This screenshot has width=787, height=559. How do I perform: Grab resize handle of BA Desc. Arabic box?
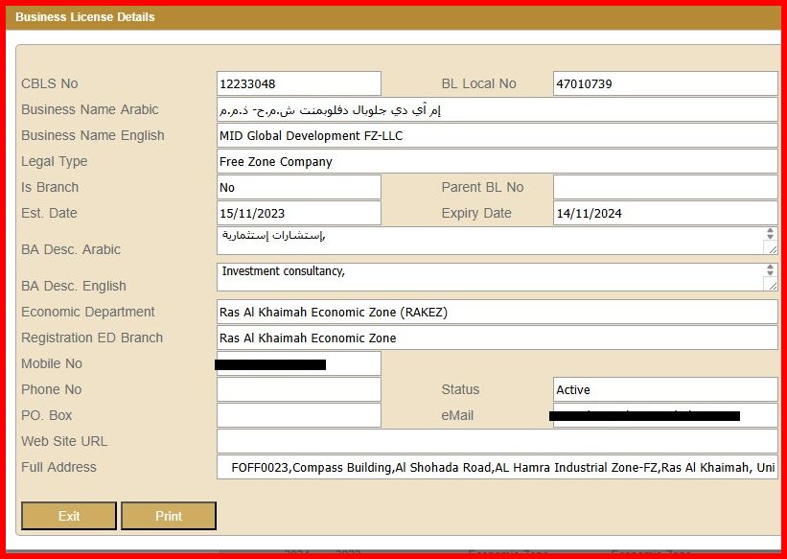(771, 247)
